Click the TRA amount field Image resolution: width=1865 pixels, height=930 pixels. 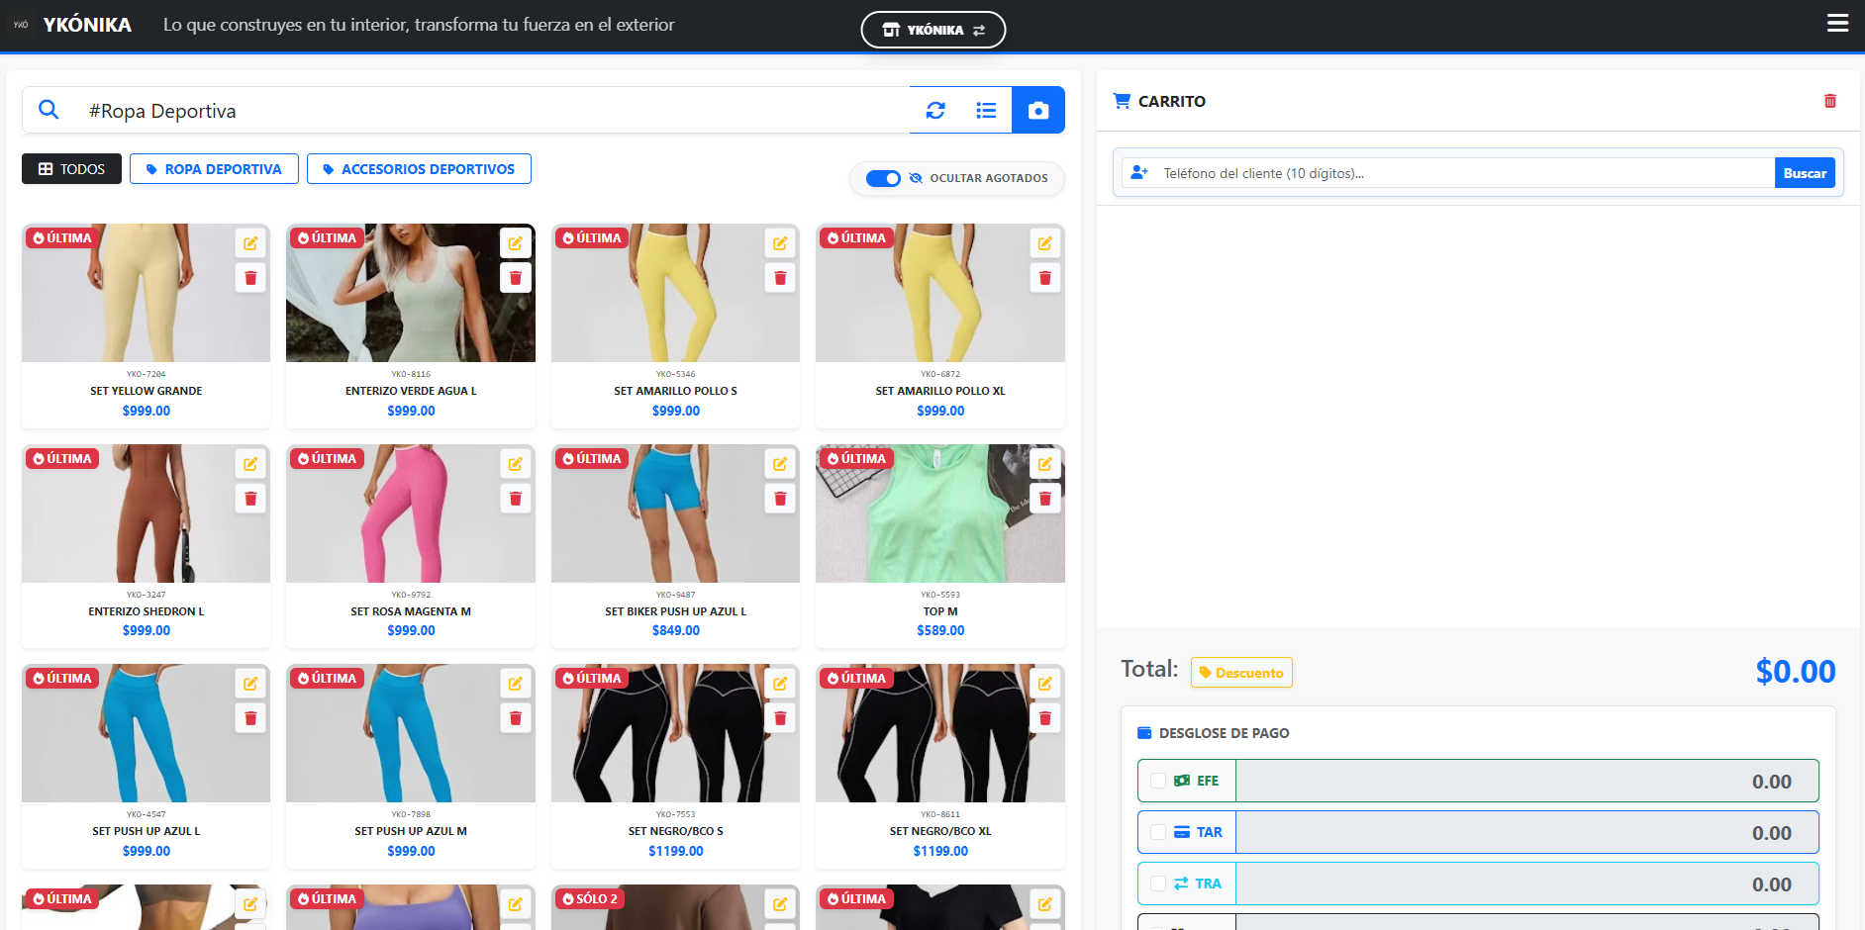1526,883
